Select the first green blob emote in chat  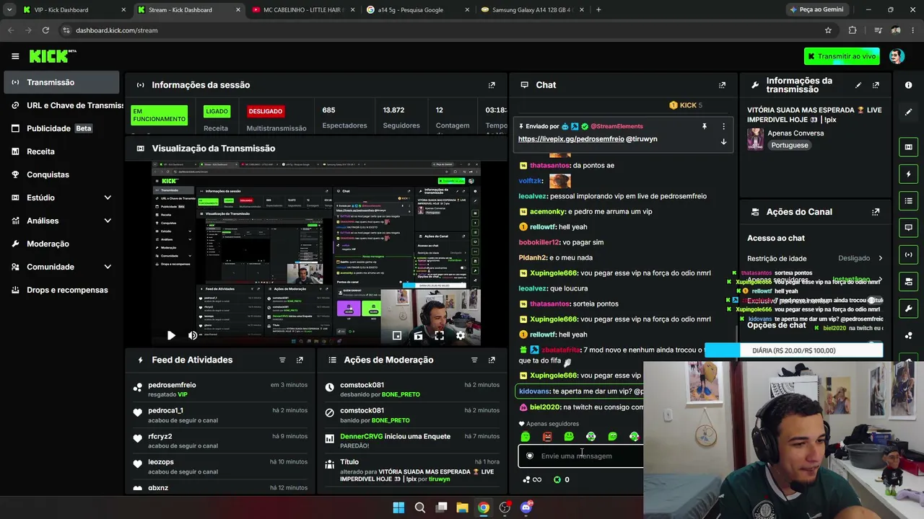coord(526,437)
